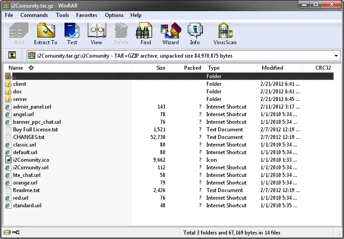The width and height of the screenshot is (344, 239).
Task: Select the server folder
Action: point(20,99)
